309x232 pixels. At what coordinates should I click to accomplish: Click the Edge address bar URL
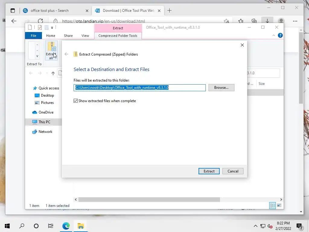(104, 21)
